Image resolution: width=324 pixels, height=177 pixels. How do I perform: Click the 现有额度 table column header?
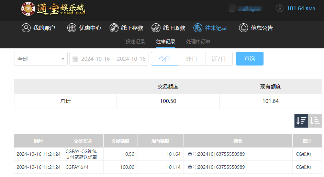tap(160, 141)
